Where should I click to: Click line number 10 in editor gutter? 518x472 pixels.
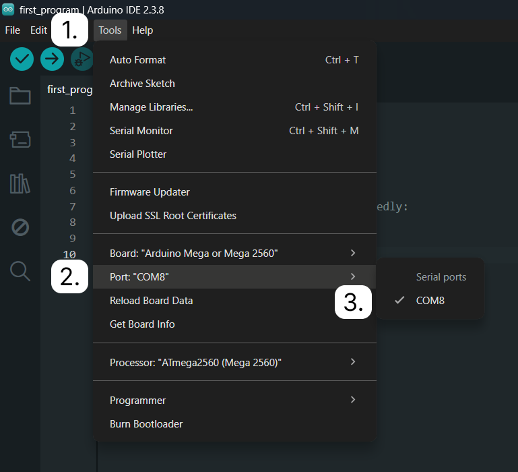pyautogui.click(x=69, y=254)
